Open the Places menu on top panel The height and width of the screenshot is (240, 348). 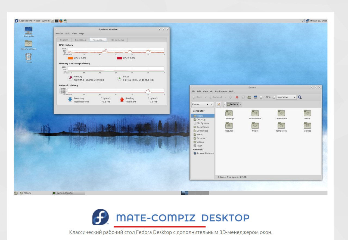coord(37,21)
